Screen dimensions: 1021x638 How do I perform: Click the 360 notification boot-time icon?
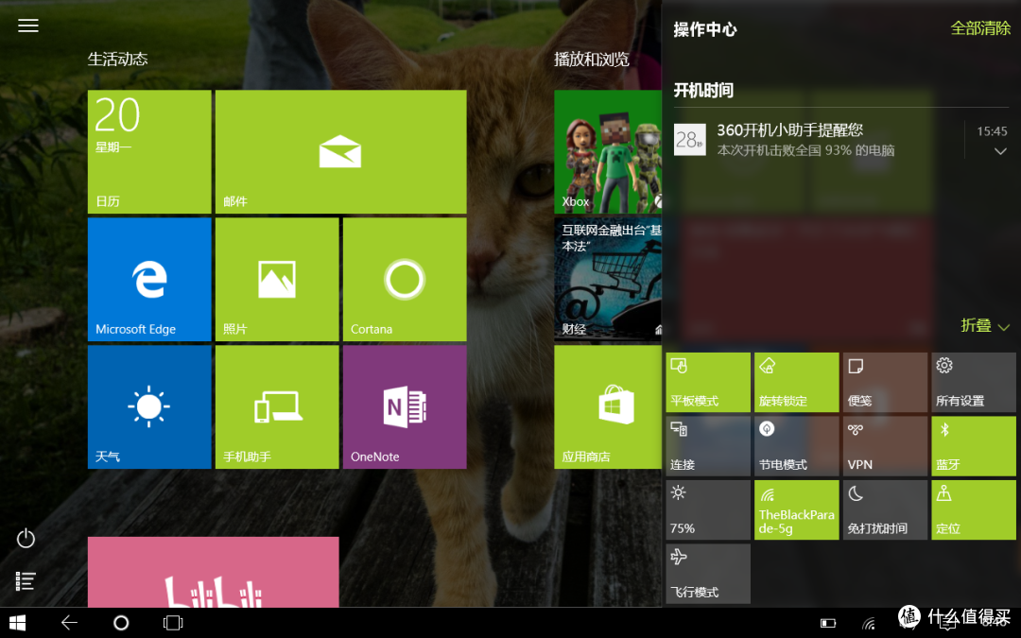(689, 139)
